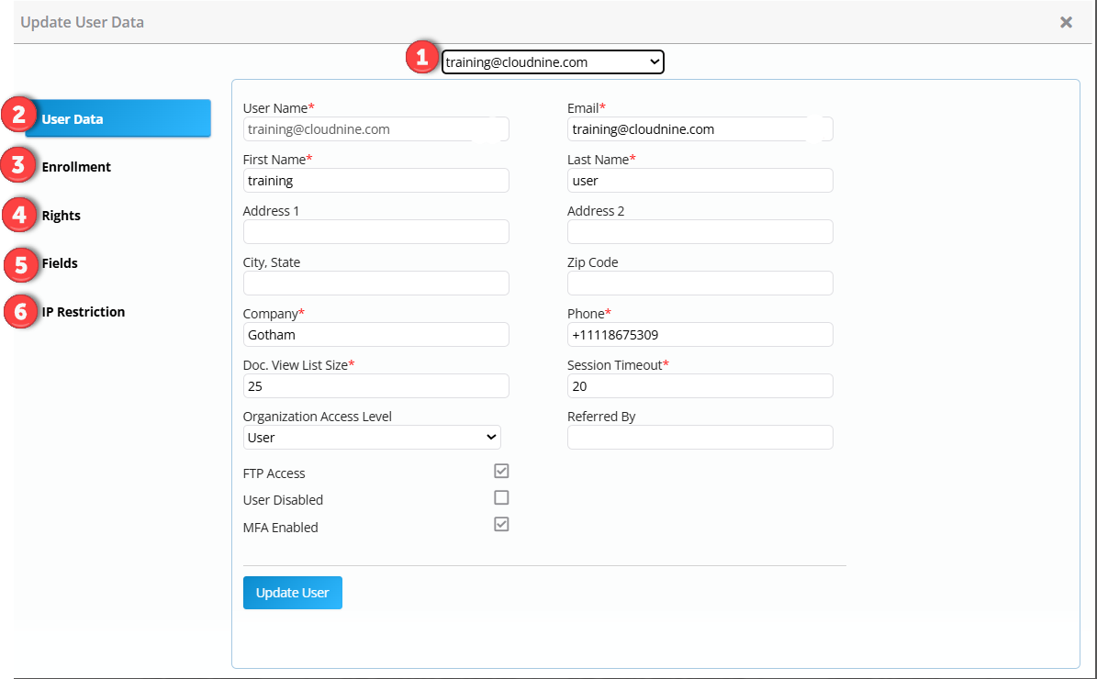Click the Update User button
The image size is (1097, 679).
292,592
